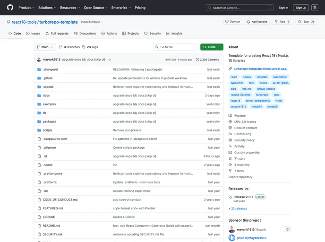Click the docs folder icon
The height and width of the screenshot is (242, 325).
[x=39, y=95]
